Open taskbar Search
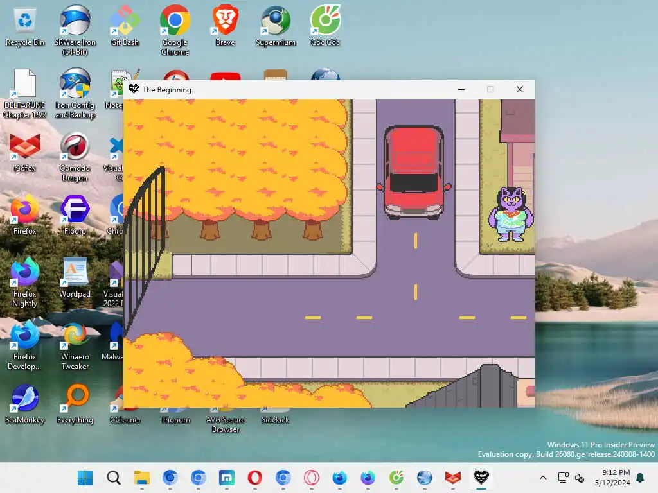This screenshot has height=493, width=658. (113, 478)
